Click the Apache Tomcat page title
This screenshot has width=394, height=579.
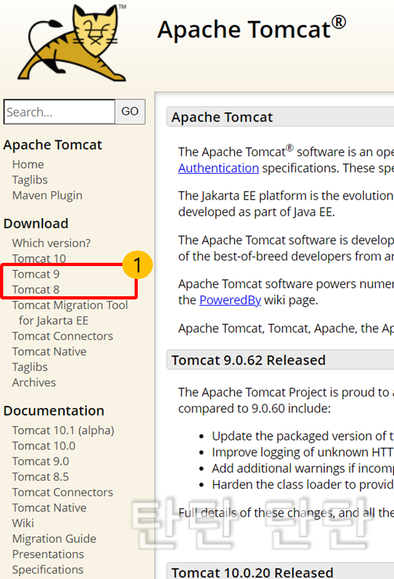click(252, 29)
